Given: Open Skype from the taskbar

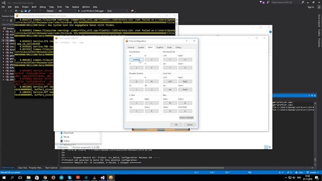Looking at the screenshot, I should [69, 177].
